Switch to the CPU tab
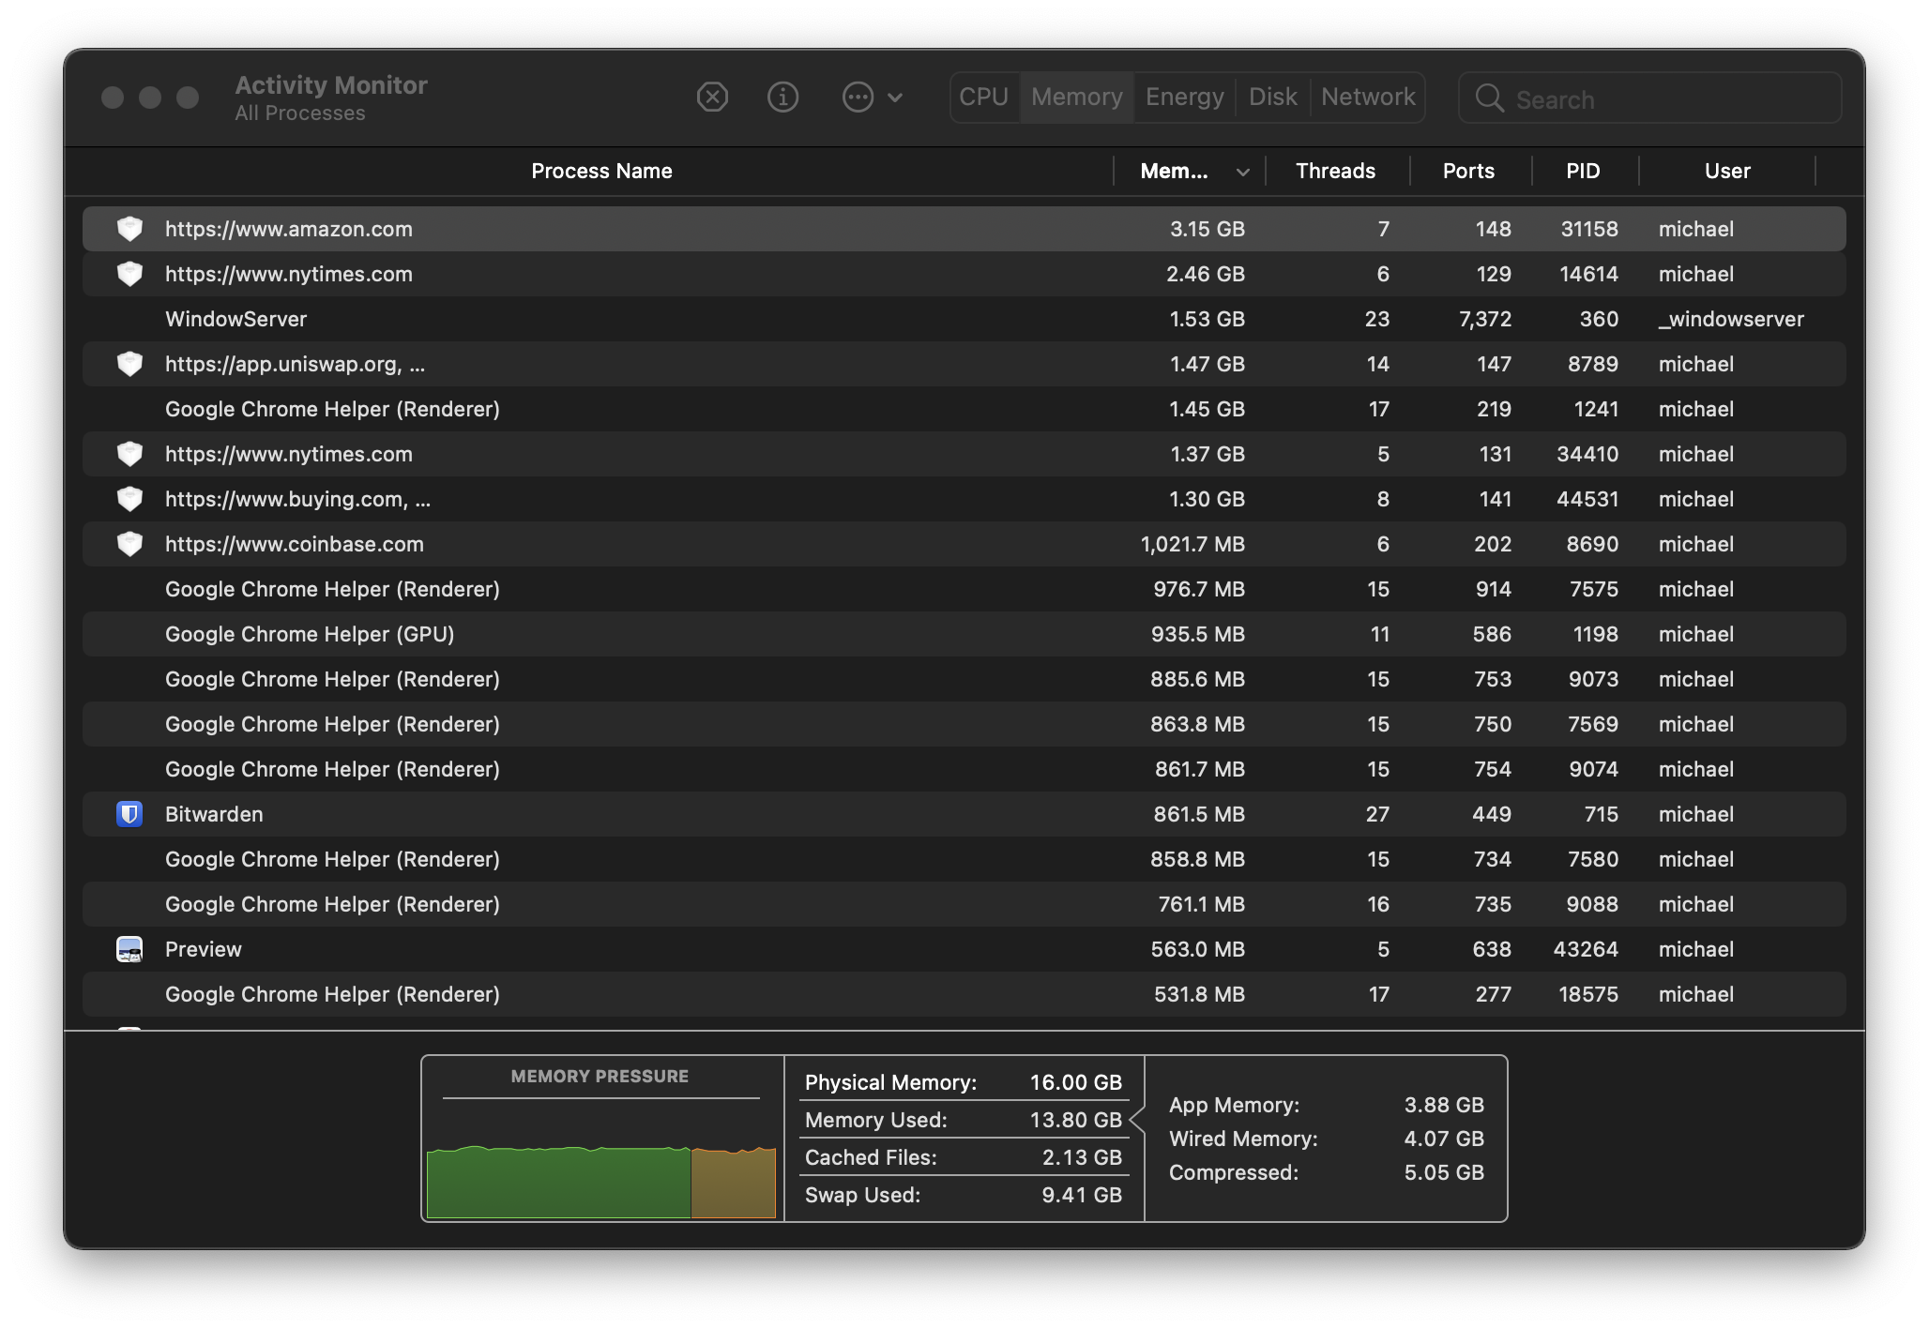This screenshot has width=1929, height=1328. [x=983, y=97]
